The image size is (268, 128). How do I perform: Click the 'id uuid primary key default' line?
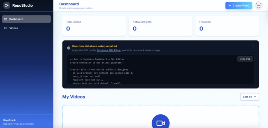pos(103,73)
